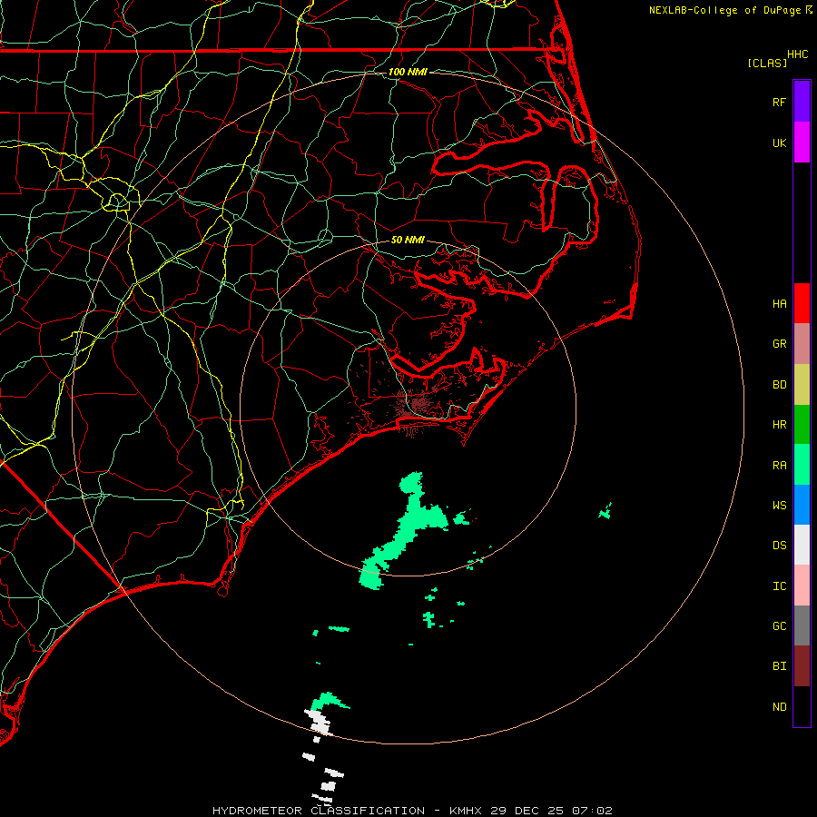This screenshot has height=817, width=817.
Task: Click the RA legend label
Action: tap(779, 466)
